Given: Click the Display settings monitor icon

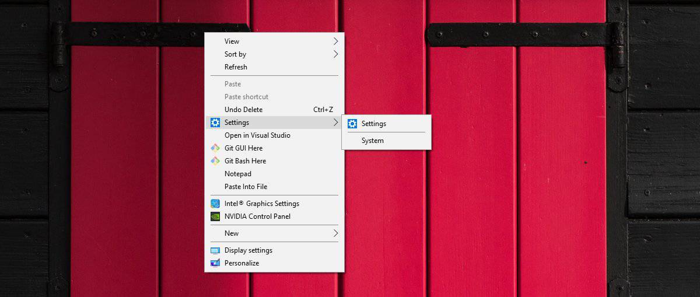Looking at the screenshot, I should (x=215, y=250).
